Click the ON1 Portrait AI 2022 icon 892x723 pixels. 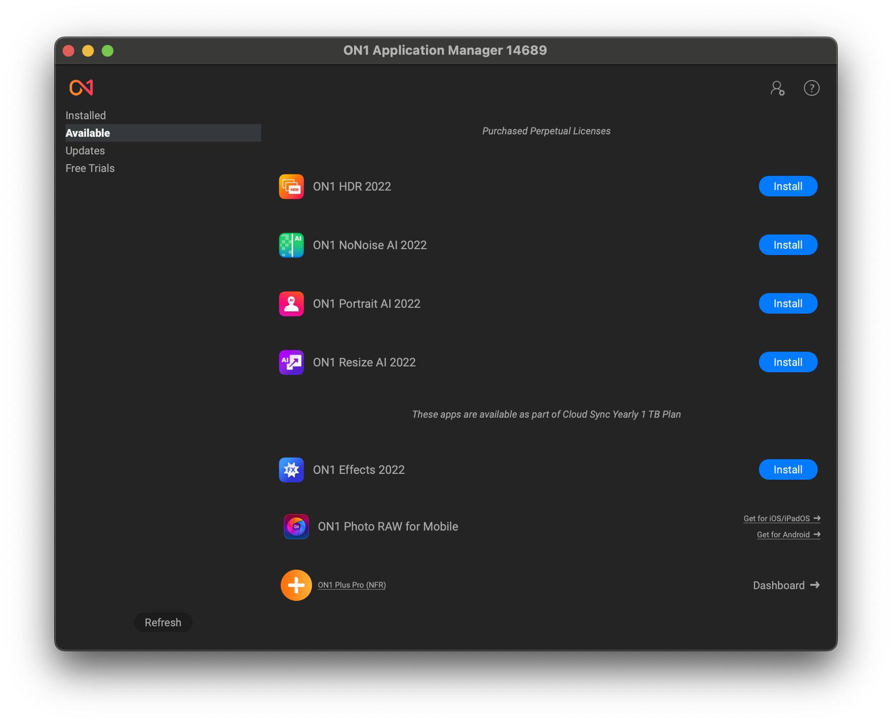click(x=291, y=304)
